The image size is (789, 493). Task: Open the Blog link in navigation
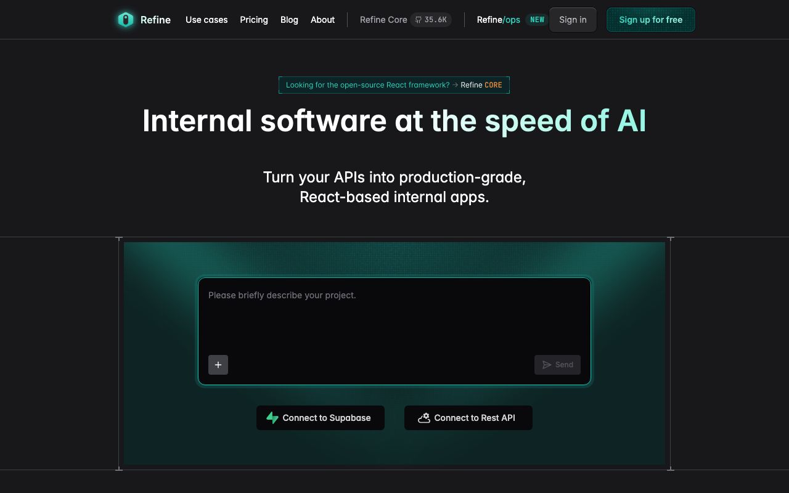[x=289, y=20]
